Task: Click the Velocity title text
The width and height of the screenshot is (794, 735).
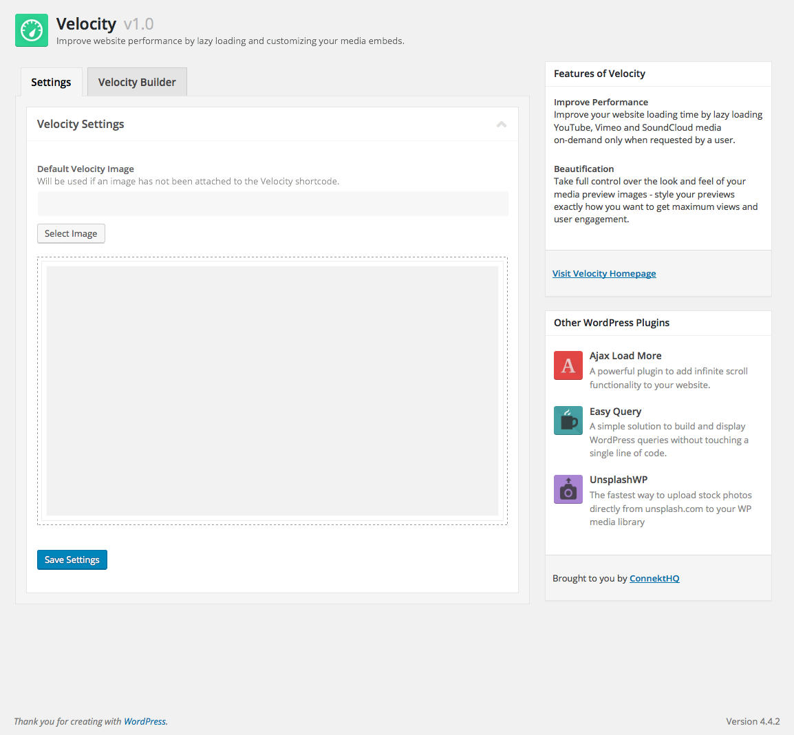Action: pos(86,24)
